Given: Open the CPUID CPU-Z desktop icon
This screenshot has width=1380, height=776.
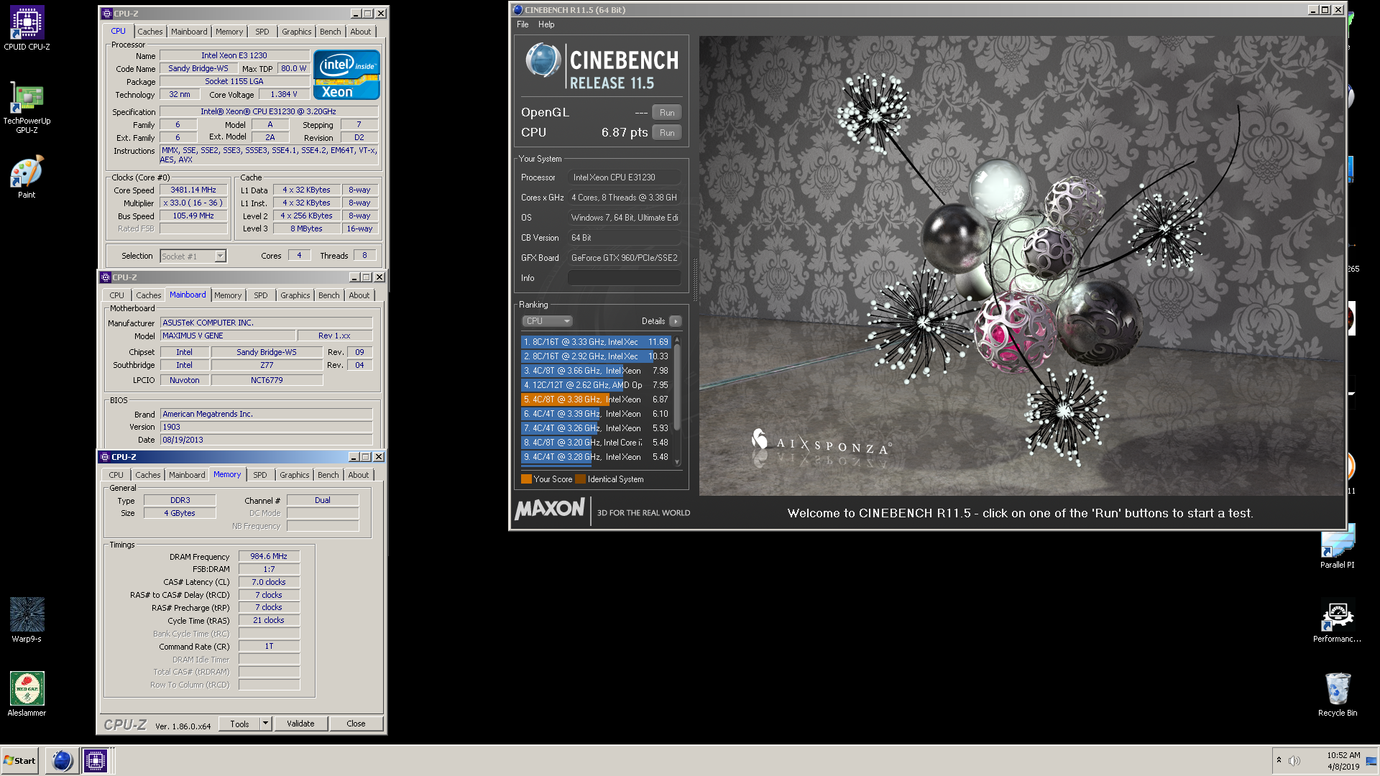Looking at the screenshot, I should 27,28.
